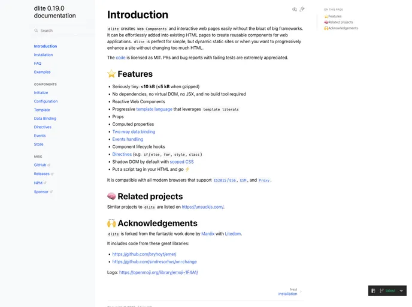Click the branch icon in the version badge
The image size is (412, 307).
pyautogui.click(x=381, y=291)
